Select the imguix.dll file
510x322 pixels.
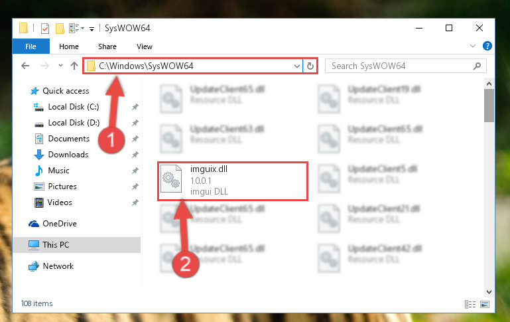(x=233, y=181)
